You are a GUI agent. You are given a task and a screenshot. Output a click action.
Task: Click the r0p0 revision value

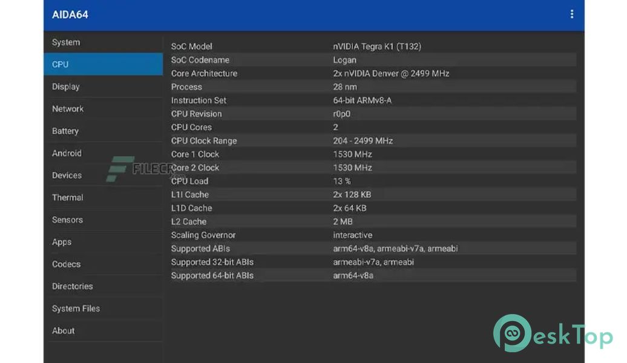tap(342, 114)
